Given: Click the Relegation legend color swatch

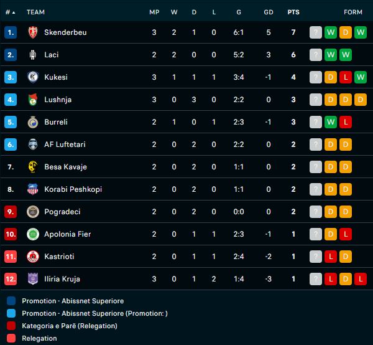Looking at the screenshot, I should click(12, 338).
